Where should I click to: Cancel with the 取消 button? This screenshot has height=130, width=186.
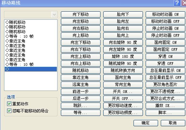(173, 123)
